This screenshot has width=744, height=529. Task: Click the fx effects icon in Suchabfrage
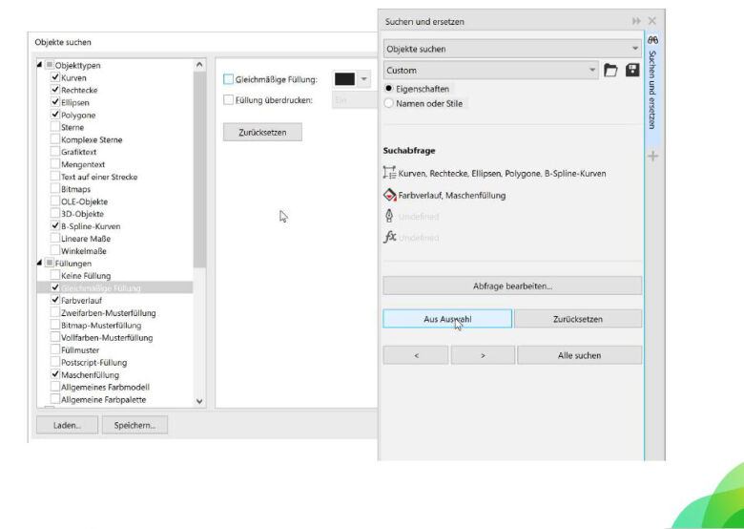389,238
